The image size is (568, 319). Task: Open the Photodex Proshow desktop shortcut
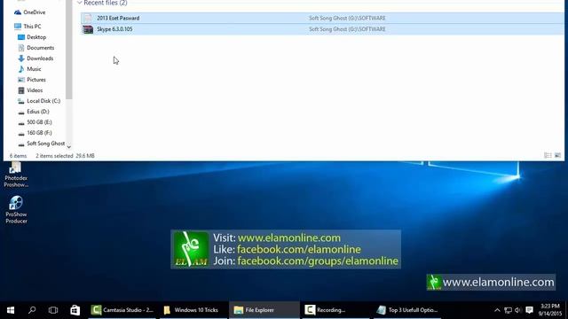(x=16, y=175)
